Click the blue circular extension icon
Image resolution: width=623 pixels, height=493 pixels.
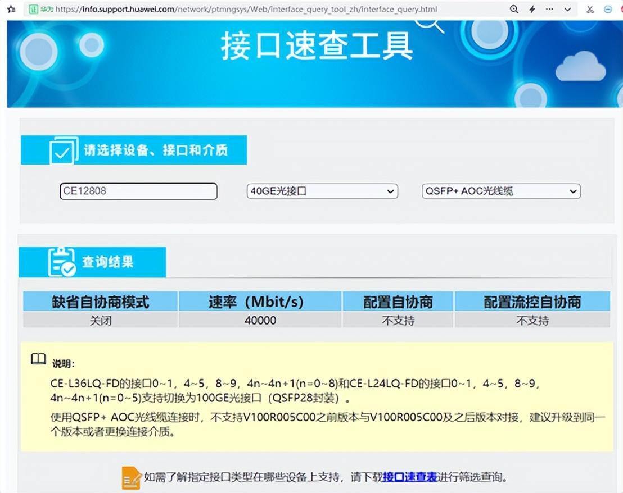click(x=608, y=10)
